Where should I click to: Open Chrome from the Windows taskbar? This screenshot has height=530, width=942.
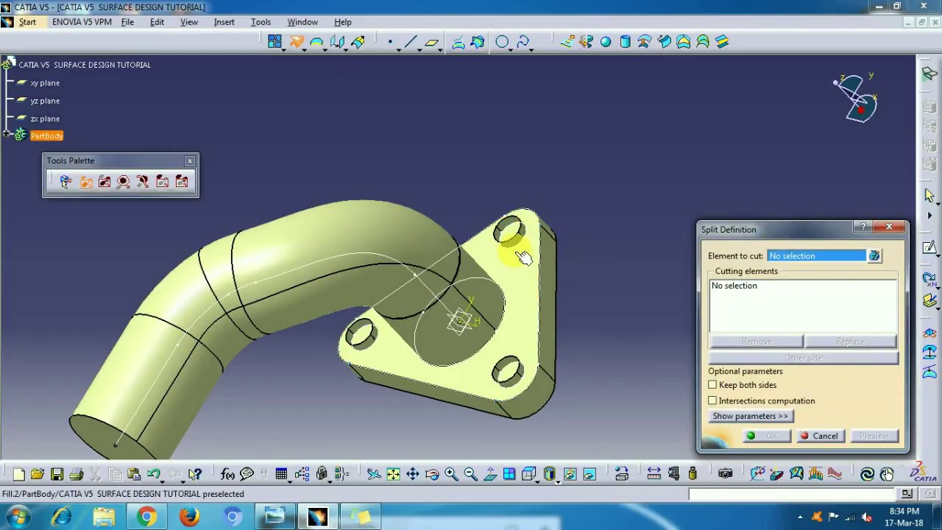tap(146, 517)
